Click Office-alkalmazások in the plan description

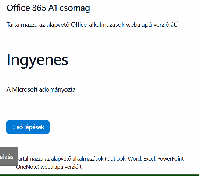tap(98, 25)
